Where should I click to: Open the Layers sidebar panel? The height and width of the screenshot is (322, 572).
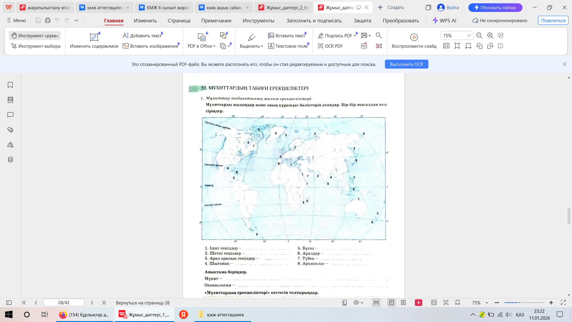pyautogui.click(x=10, y=160)
